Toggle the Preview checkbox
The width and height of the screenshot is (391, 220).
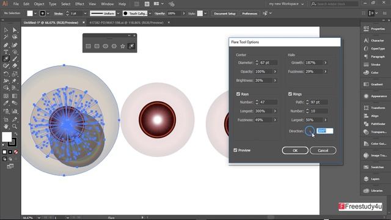pyautogui.click(x=235, y=150)
